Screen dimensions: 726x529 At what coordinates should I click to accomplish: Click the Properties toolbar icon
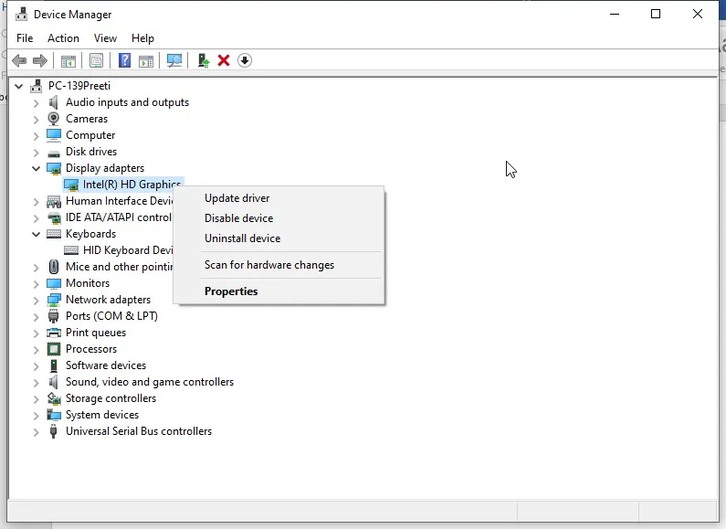click(x=96, y=60)
